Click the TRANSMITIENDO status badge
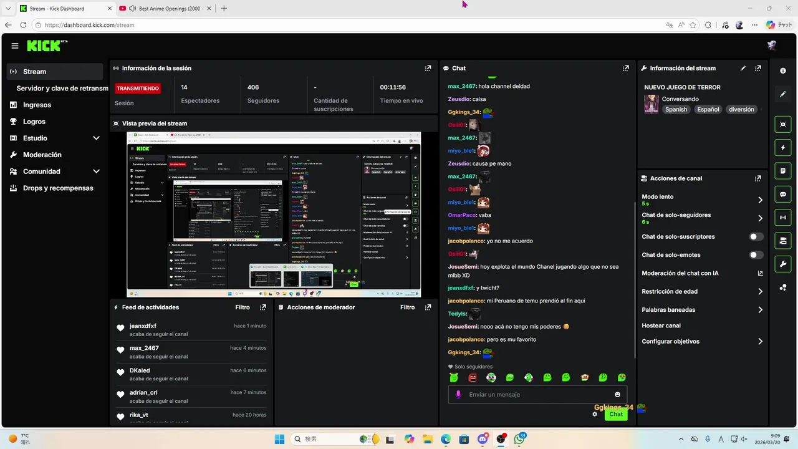This screenshot has width=798, height=449. tap(138, 89)
